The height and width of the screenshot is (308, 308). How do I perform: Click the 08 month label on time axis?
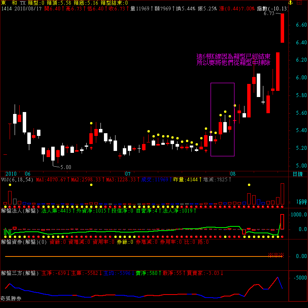(x=233, y=174)
